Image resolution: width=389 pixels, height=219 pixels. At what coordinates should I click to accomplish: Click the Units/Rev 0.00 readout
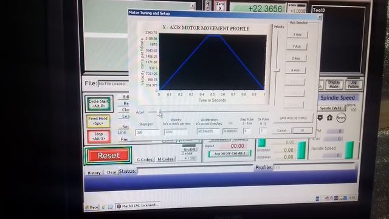click(x=285, y=157)
